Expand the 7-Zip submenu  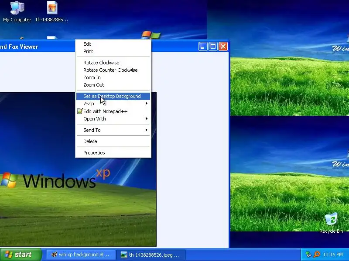(113, 104)
